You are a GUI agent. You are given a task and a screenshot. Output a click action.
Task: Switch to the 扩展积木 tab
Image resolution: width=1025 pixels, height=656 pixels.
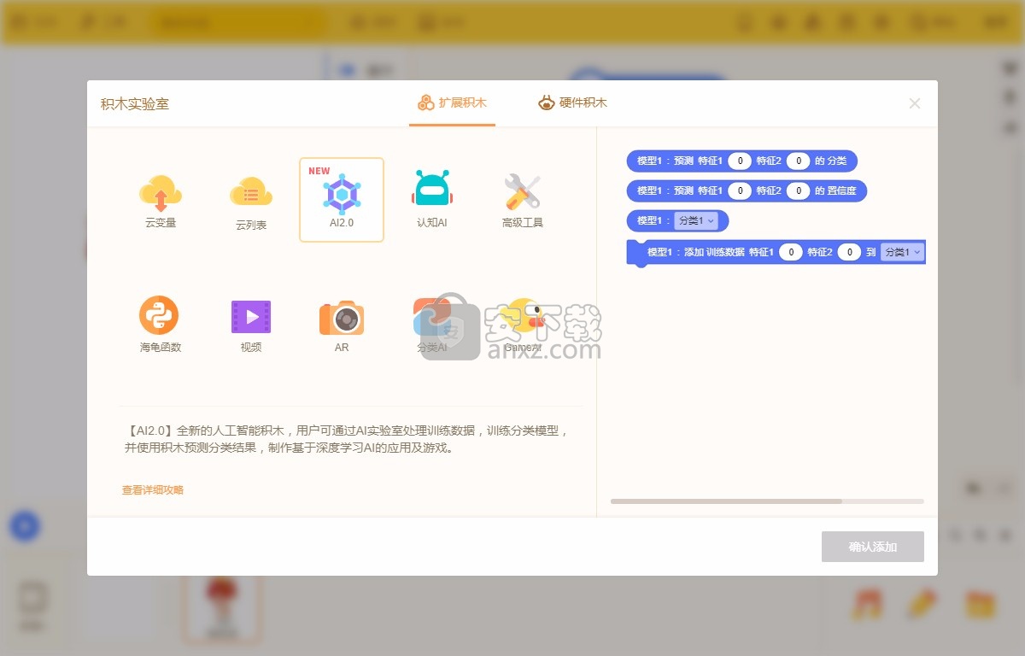[x=452, y=103]
